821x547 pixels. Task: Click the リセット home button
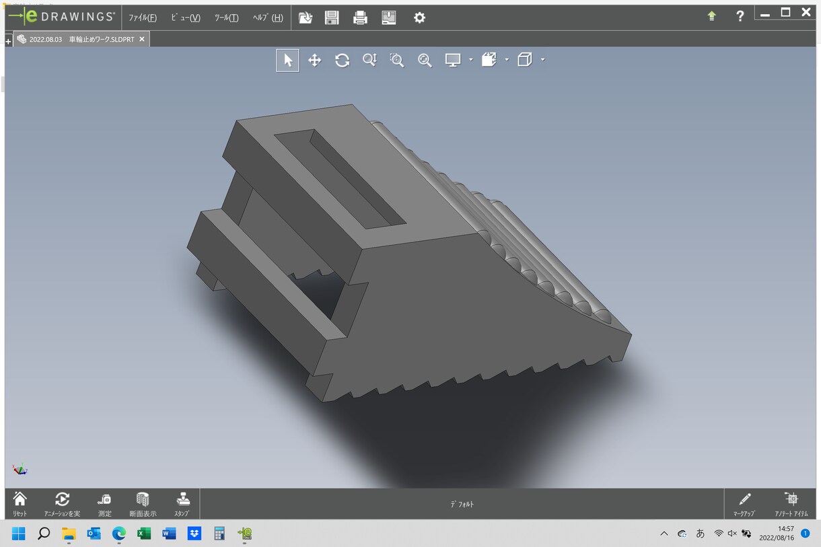[x=20, y=503]
